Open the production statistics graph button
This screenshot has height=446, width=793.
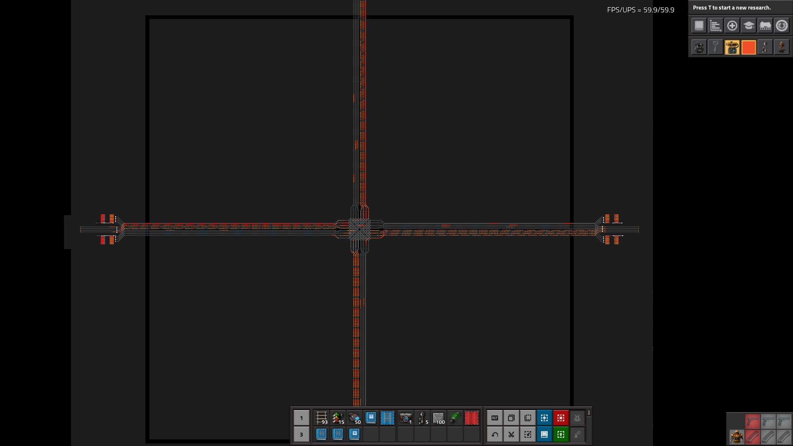715,26
